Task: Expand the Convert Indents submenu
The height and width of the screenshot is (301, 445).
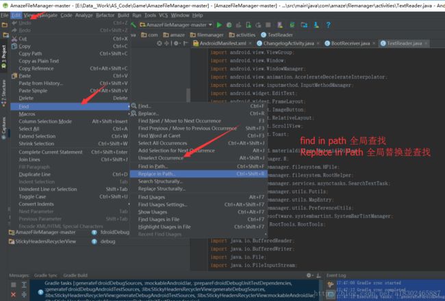Action: click(70, 204)
